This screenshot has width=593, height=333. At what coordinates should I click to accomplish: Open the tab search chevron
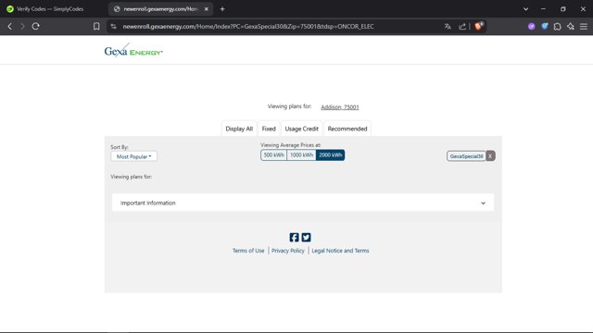tap(525, 8)
